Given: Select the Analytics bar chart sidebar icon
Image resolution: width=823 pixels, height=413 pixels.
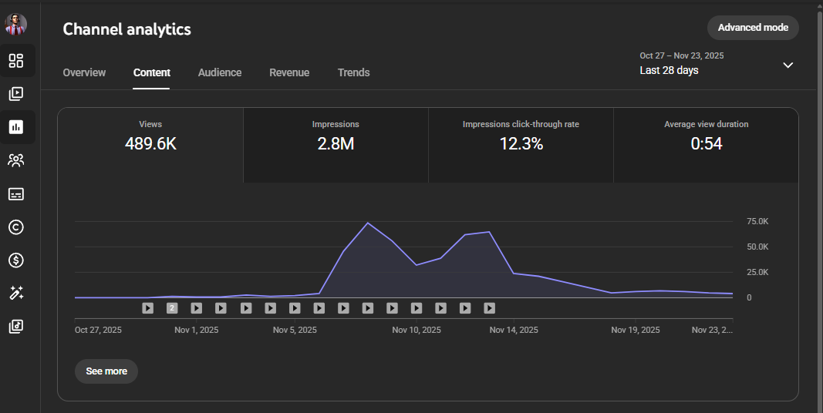Looking at the screenshot, I should coord(16,127).
